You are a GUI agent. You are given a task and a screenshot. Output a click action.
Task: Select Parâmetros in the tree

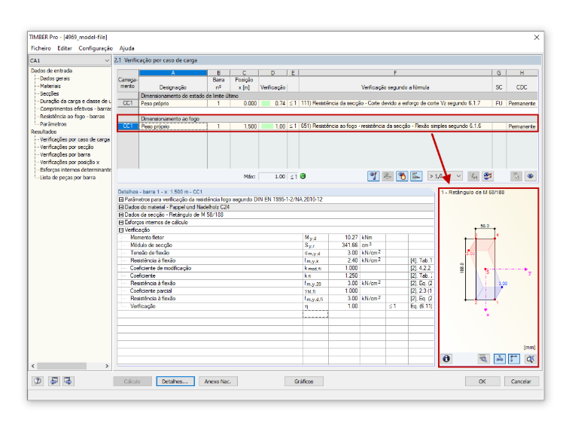tap(53, 124)
